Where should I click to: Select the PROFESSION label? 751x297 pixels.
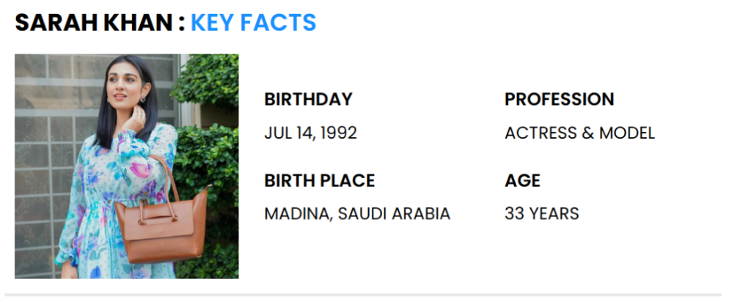click(559, 99)
